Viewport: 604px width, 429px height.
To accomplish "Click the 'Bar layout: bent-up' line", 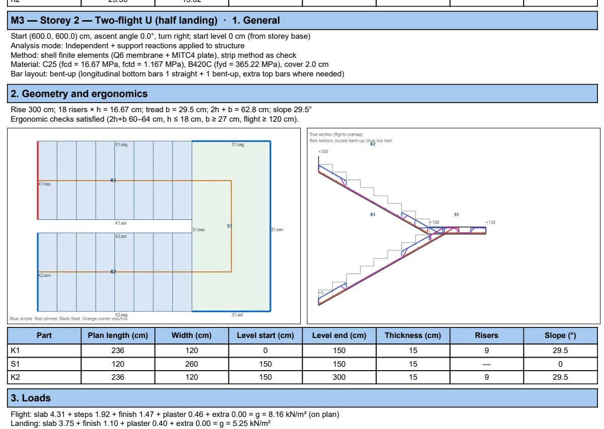I will (x=178, y=74).
